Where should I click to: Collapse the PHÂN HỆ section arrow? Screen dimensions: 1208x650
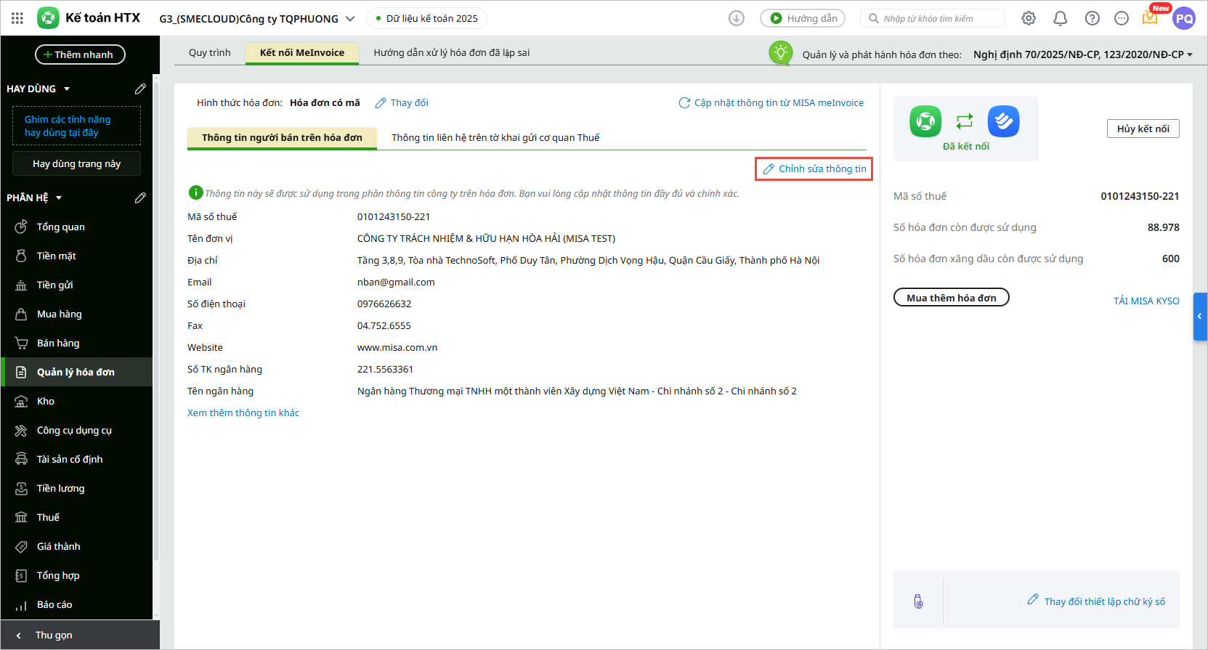pos(59,198)
